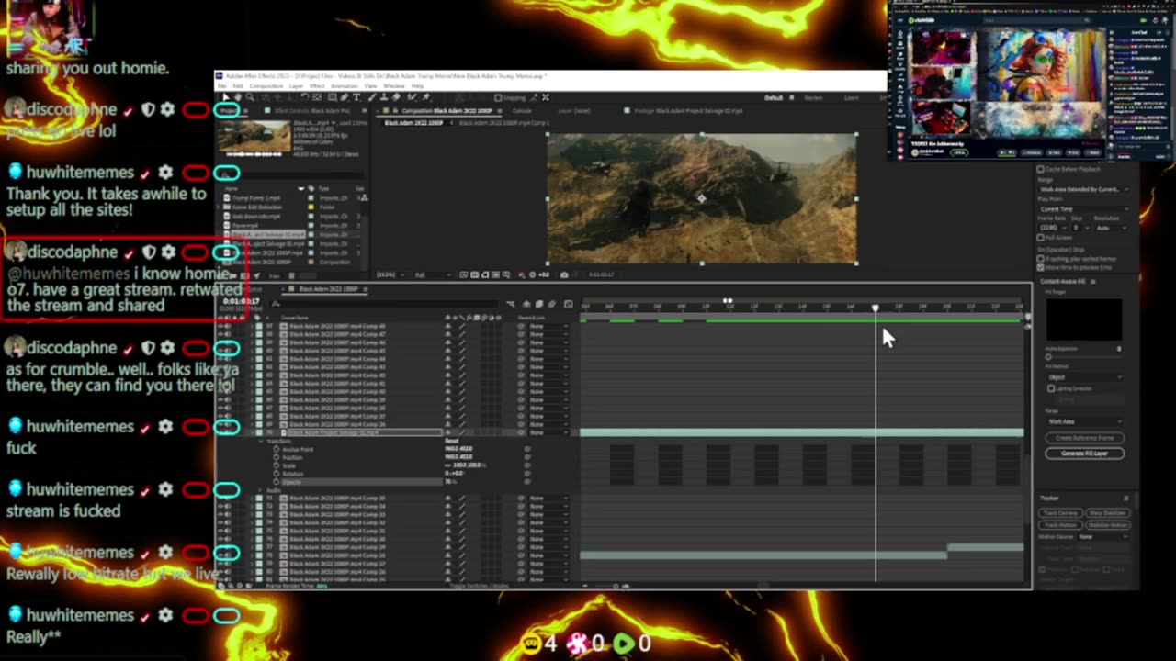The width and height of the screenshot is (1176, 661).
Task: Open the Effect menu
Action: click(317, 86)
